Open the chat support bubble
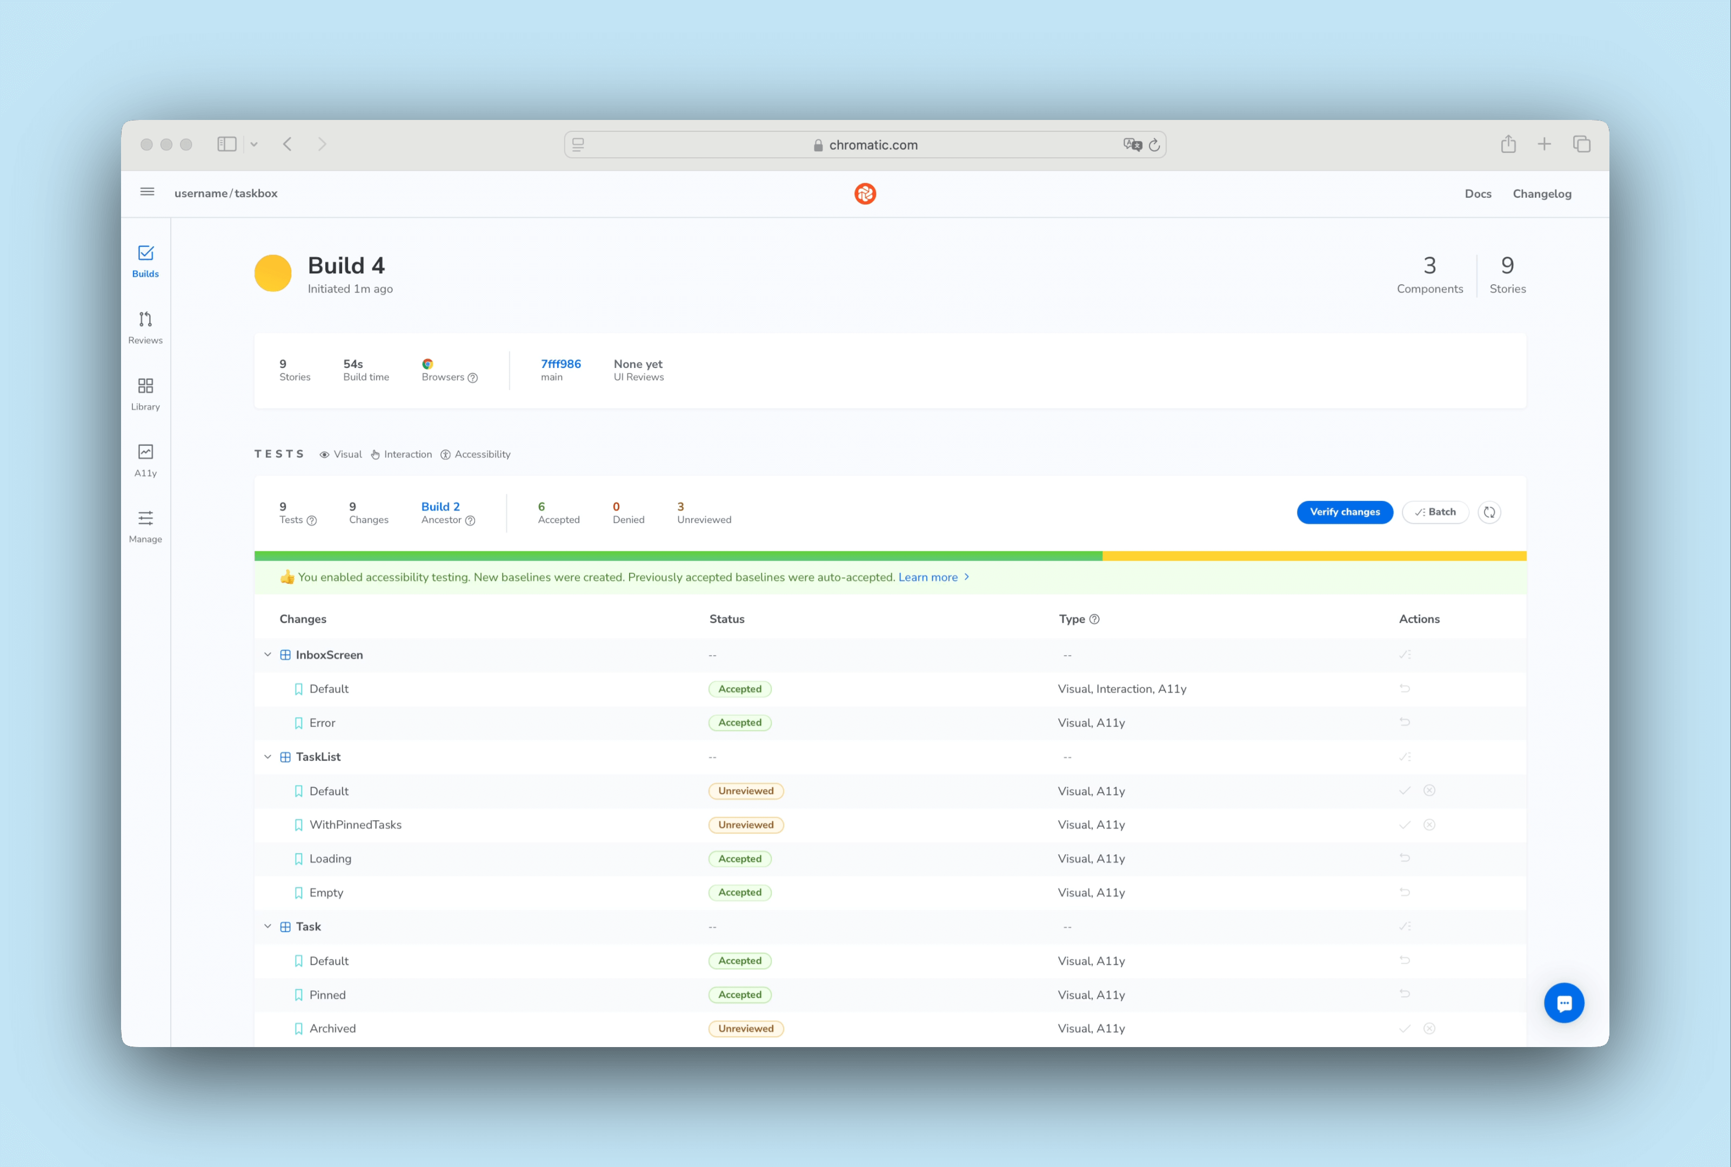The image size is (1731, 1167). point(1563,1003)
